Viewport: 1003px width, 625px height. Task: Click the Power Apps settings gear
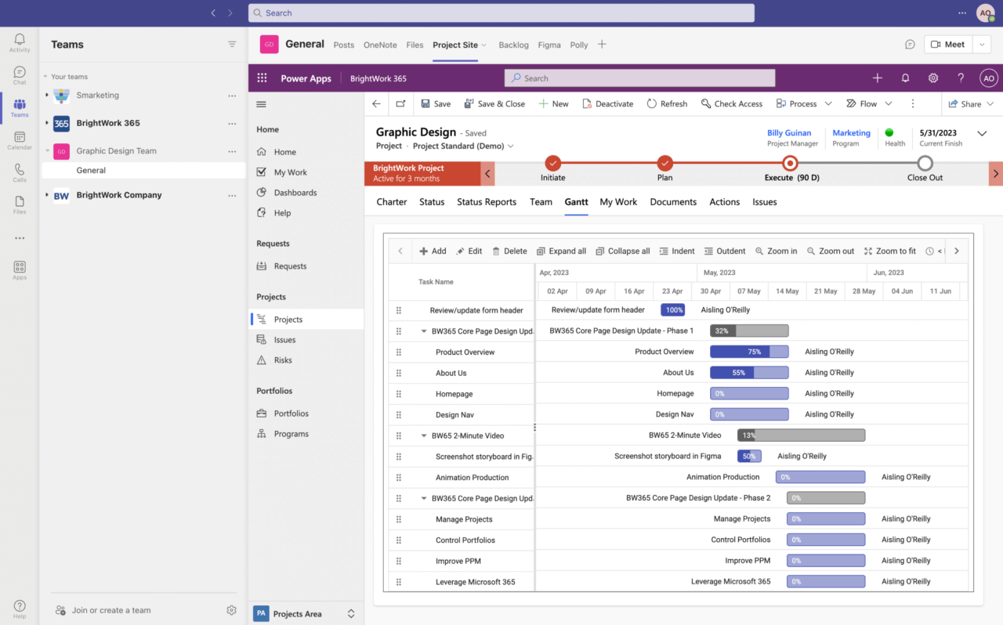click(x=932, y=78)
